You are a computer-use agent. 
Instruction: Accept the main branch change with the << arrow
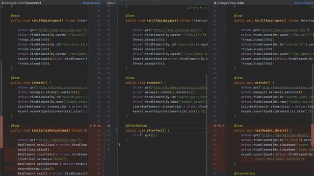point(219,126)
